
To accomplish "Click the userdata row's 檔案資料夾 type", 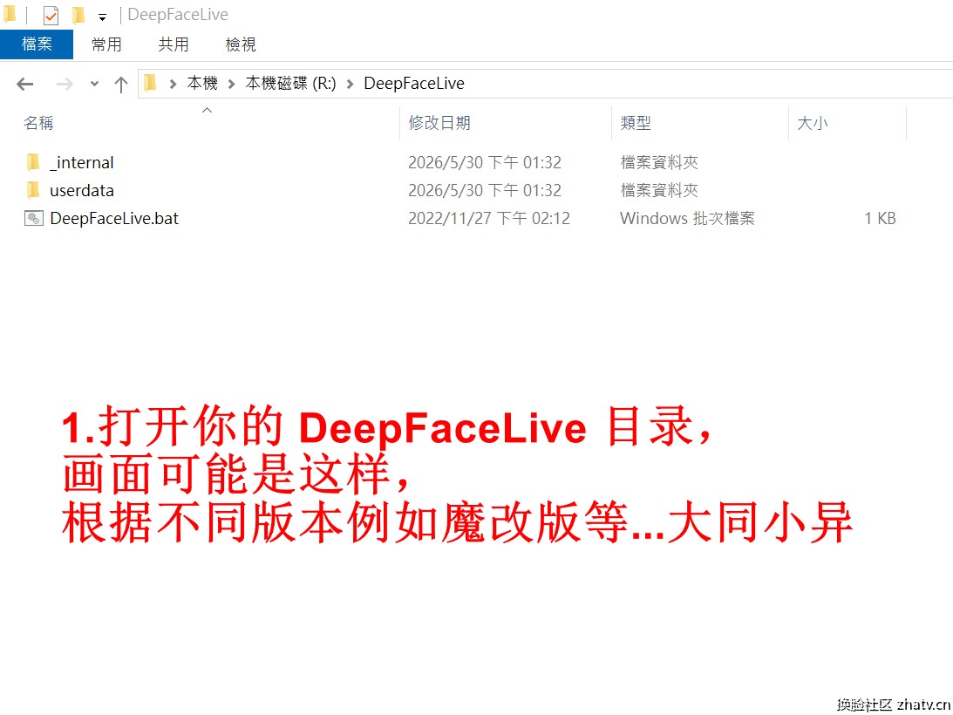I will [x=659, y=190].
